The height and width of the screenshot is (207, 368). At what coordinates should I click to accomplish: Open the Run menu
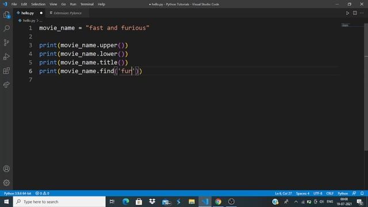tap(73, 4)
